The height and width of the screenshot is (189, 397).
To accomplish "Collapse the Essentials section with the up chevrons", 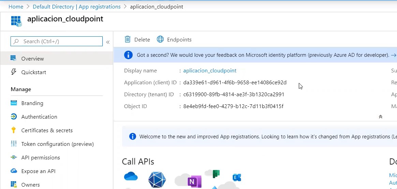I will coord(380,117).
